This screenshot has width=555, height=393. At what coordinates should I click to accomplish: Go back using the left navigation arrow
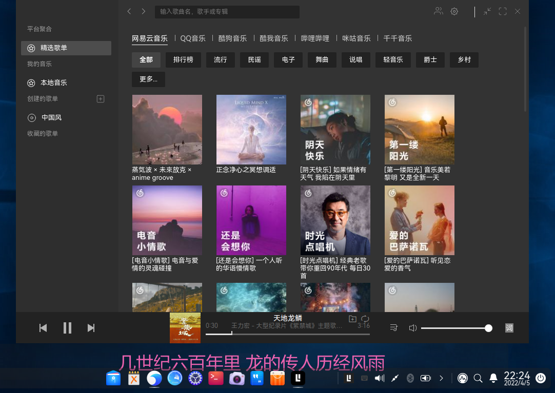click(129, 11)
